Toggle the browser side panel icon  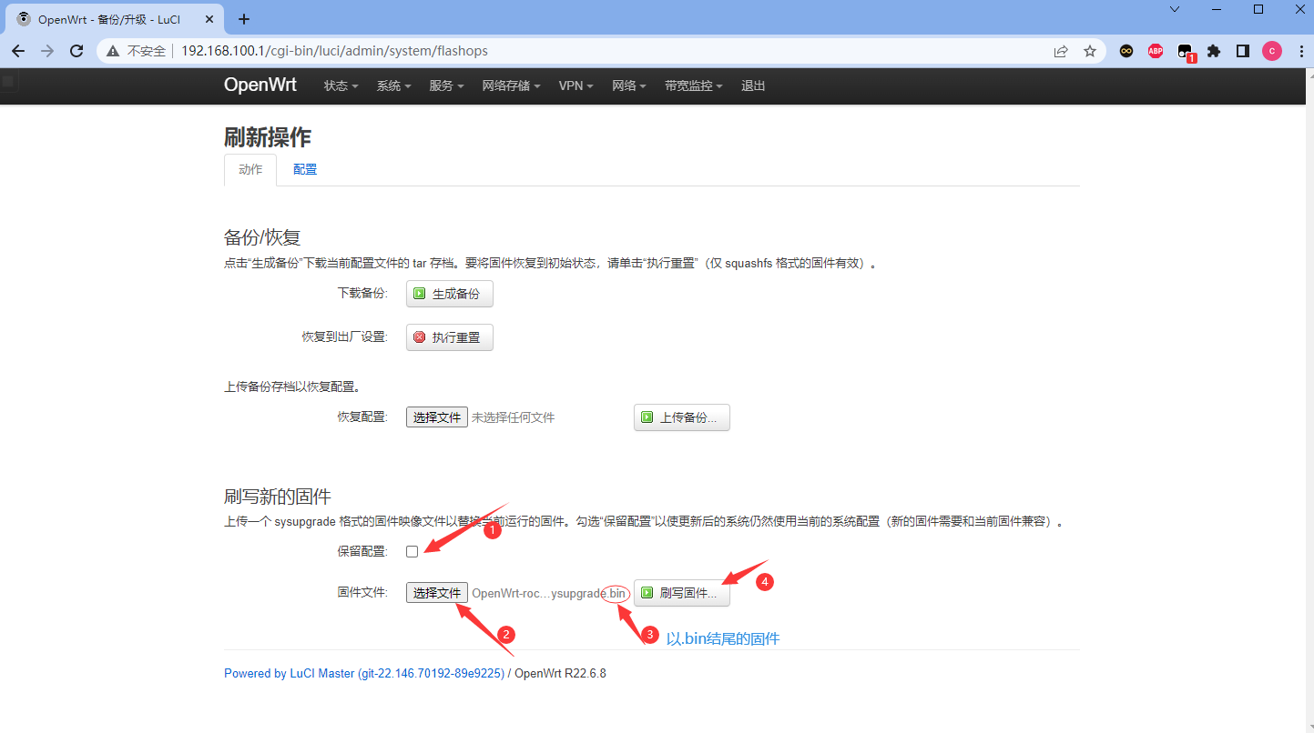(x=1243, y=51)
